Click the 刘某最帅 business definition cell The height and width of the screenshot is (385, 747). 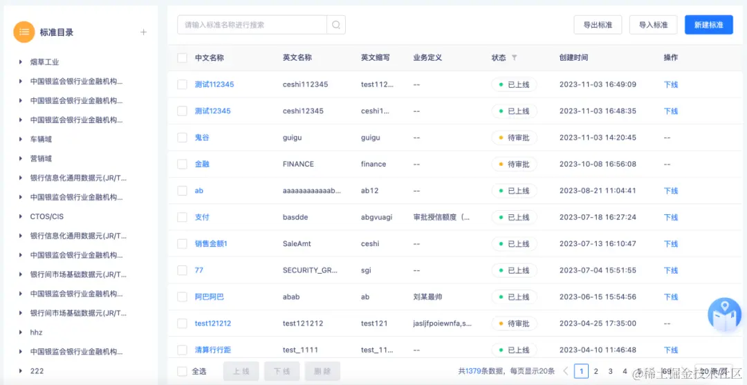pyautogui.click(x=428, y=297)
